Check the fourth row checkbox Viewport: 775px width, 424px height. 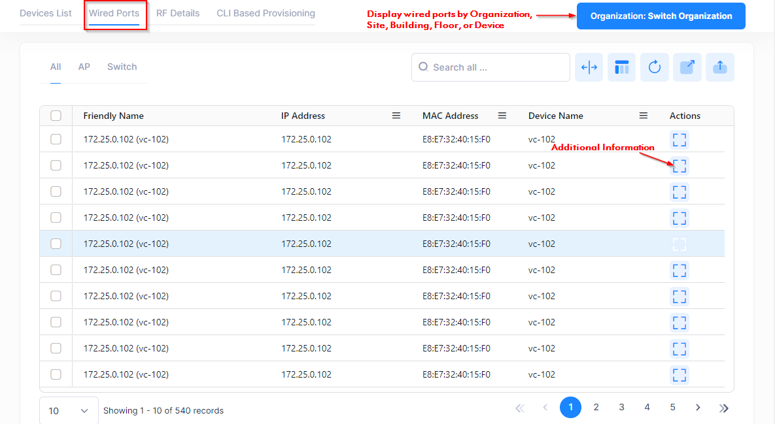pyautogui.click(x=56, y=218)
